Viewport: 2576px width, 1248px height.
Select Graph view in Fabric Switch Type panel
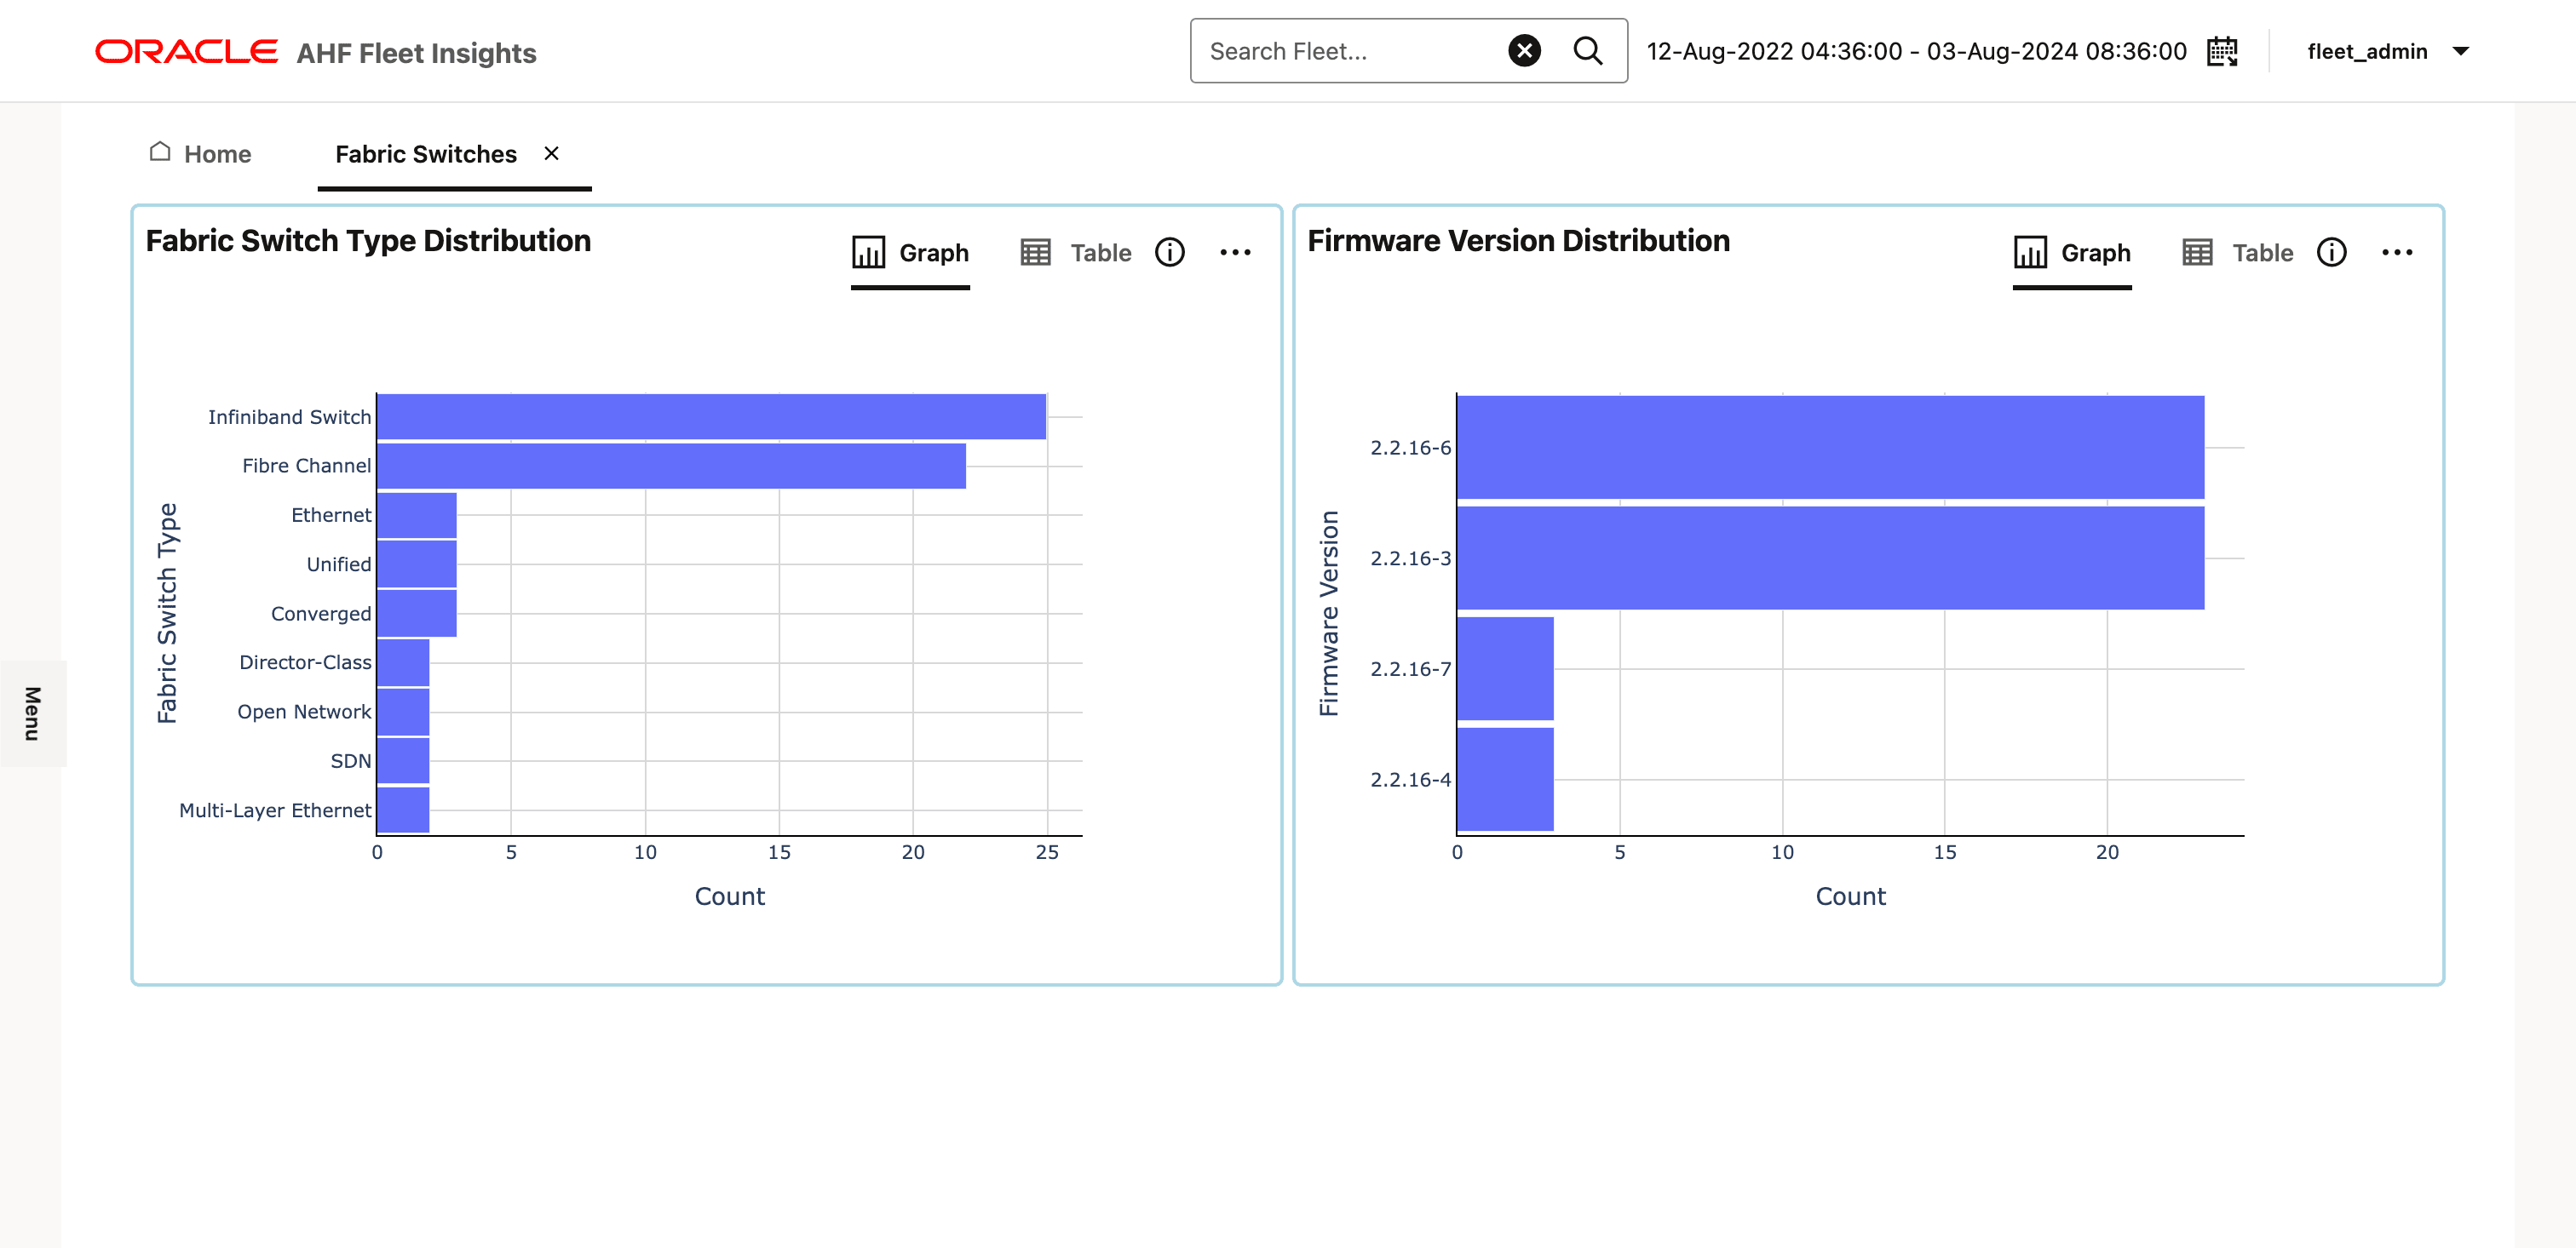tap(910, 253)
